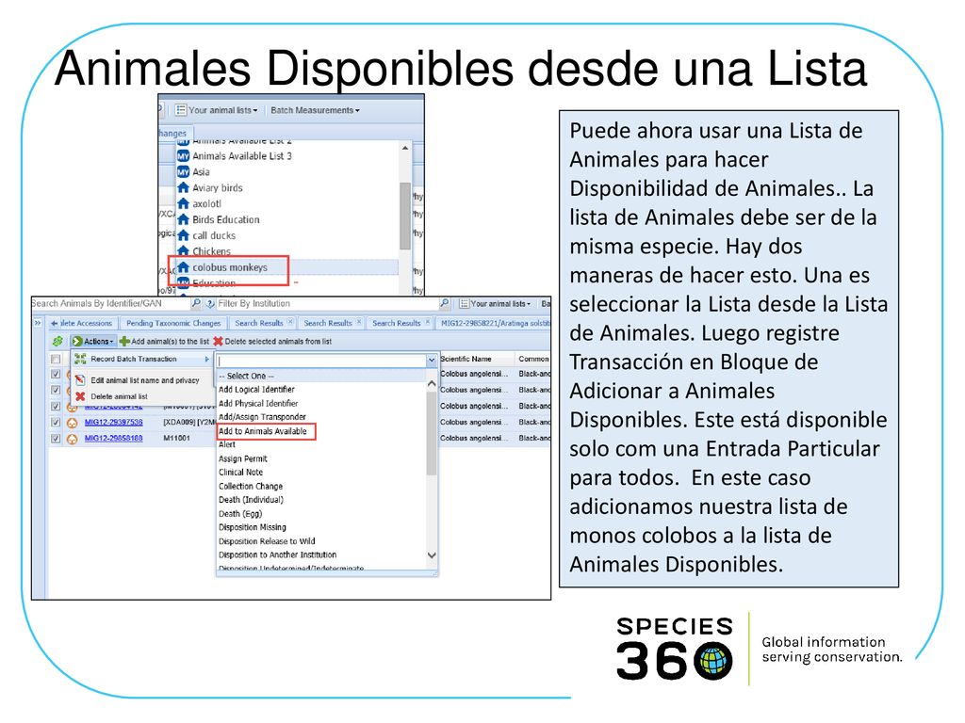Click house icon beside Aviary birds
965x723 pixels.
[x=184, y=187]
